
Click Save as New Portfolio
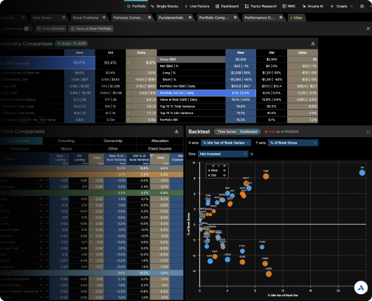click(91, 29)
